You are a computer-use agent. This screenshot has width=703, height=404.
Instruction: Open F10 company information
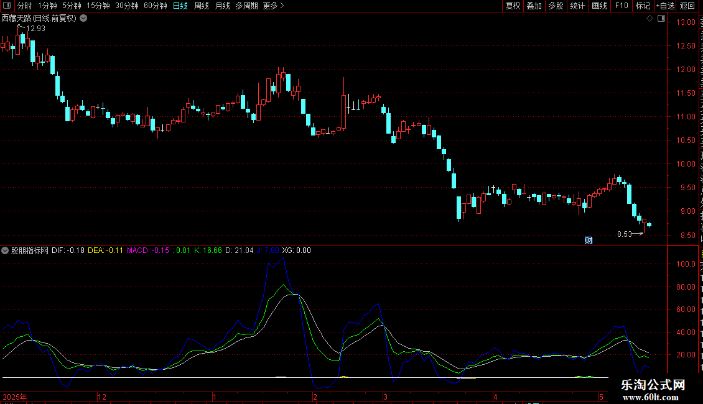pos(622,6)
